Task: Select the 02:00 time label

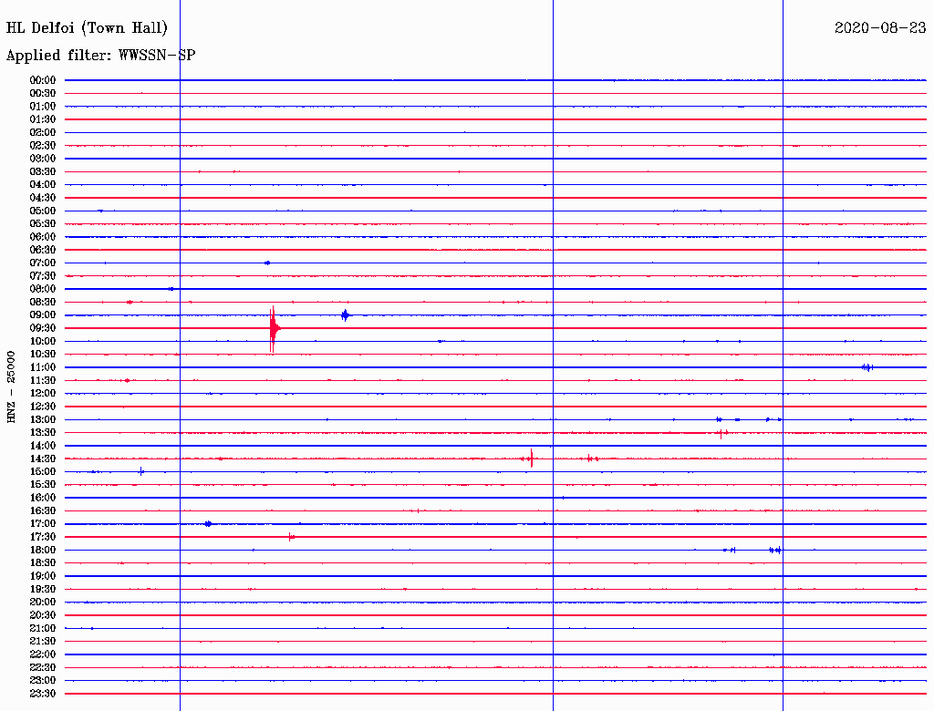Action: click(x=43, y=132)
